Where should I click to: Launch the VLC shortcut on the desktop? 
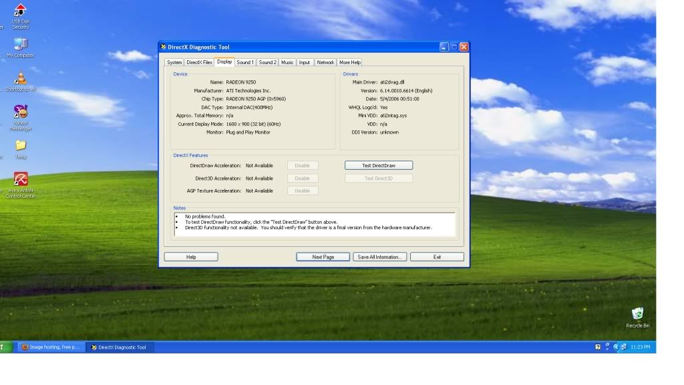(21, 78)
